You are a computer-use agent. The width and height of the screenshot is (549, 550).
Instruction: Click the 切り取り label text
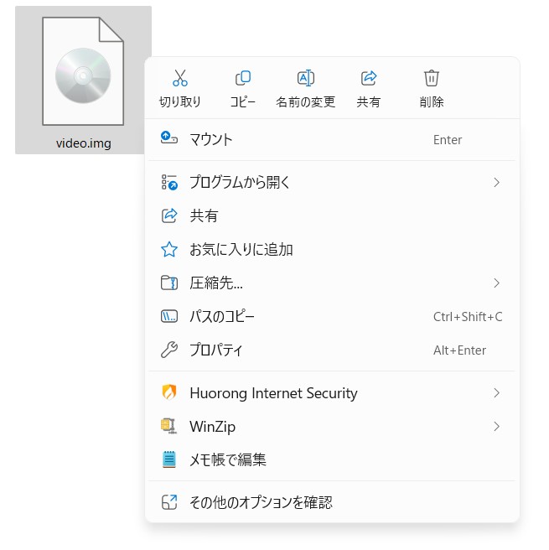point(180,102)
